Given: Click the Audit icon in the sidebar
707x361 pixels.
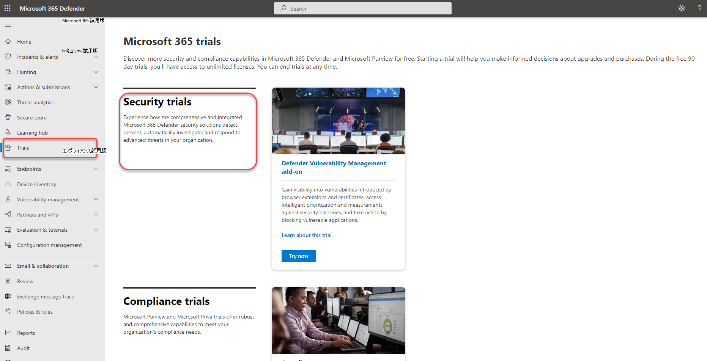Looking at the screenshot, I should [8, 348].
